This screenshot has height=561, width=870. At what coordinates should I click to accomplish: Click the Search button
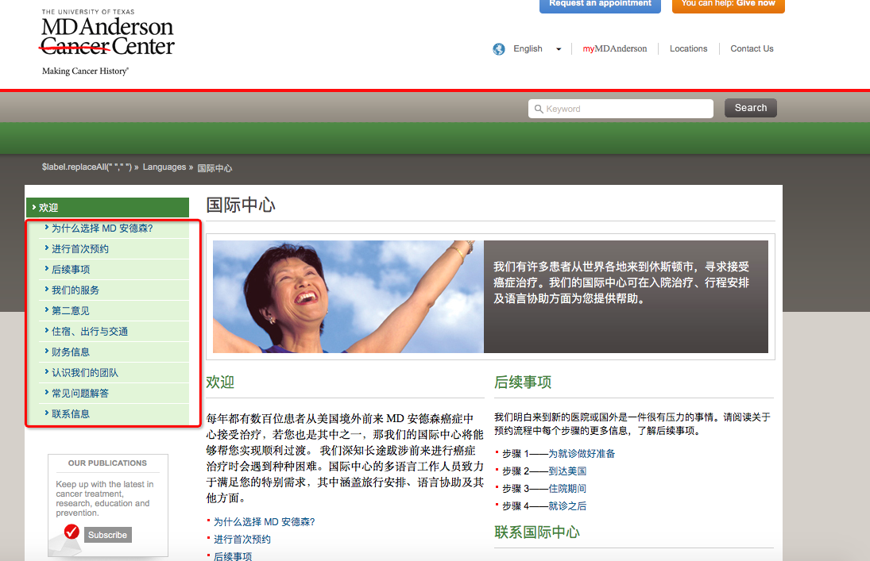click(751, 108)
